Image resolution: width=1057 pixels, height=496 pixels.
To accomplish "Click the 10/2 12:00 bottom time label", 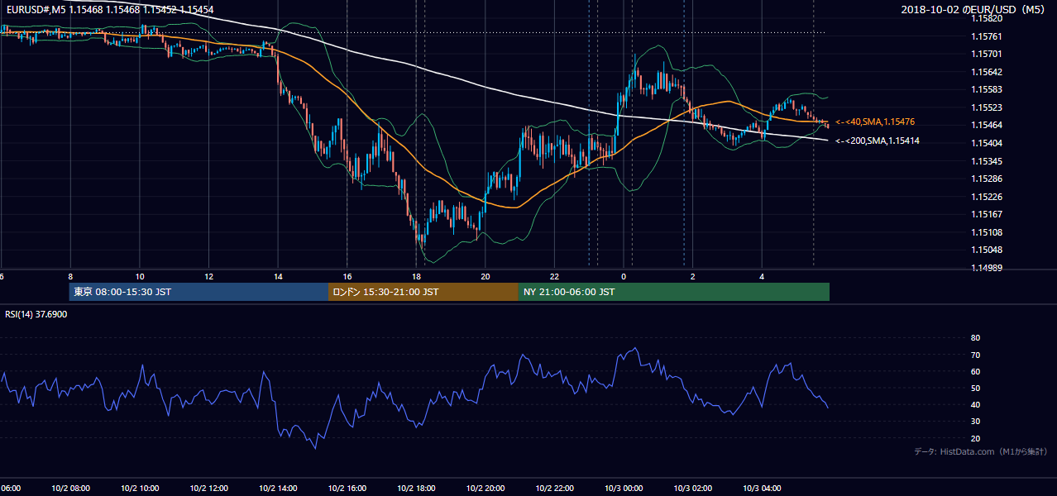I will click(x=208, y=489).
